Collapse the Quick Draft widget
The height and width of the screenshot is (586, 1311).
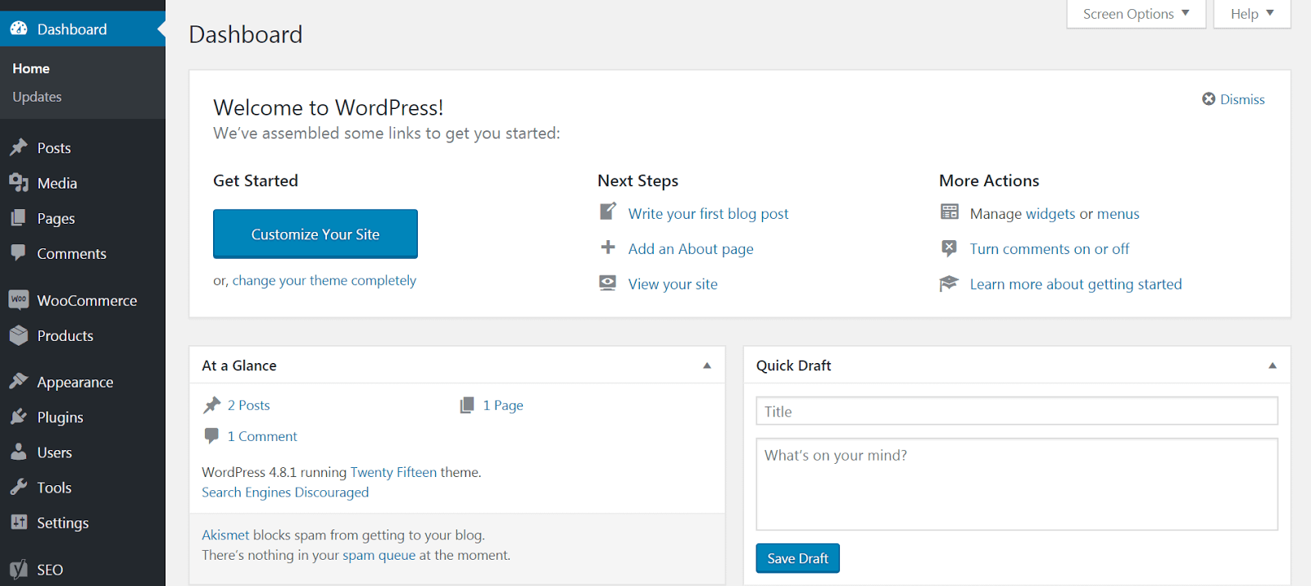(x=1272, y=366)
